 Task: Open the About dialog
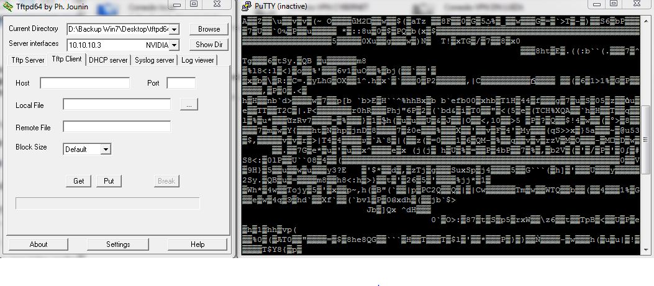tap(39, 244)
